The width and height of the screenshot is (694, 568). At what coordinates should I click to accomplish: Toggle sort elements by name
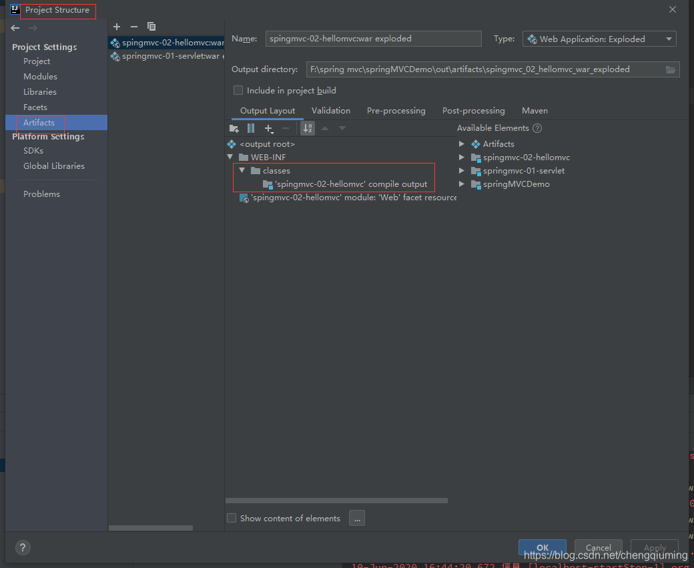point(308,128)
